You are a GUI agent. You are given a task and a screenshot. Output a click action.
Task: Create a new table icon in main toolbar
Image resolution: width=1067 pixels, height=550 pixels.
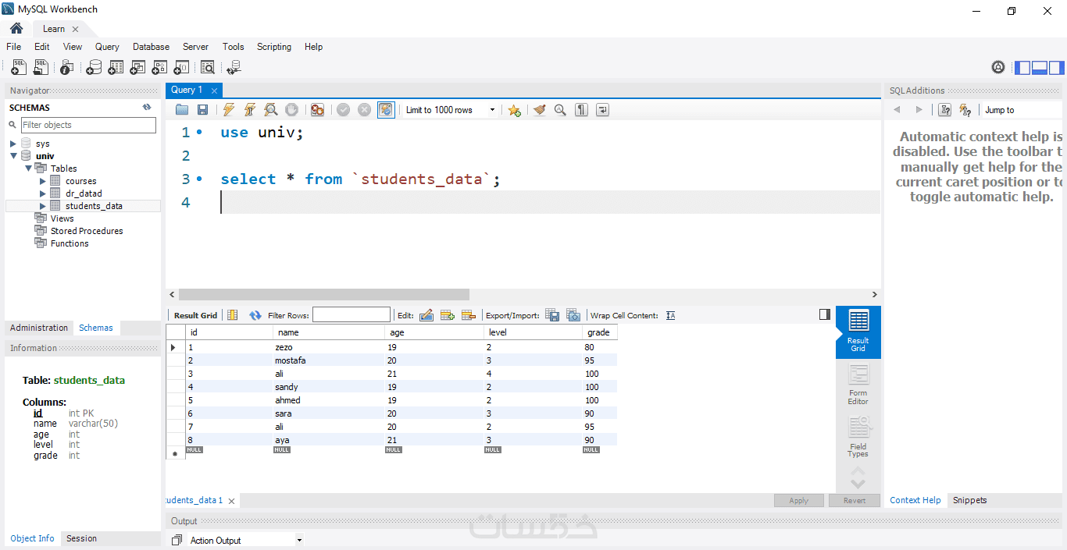click(x=116, y=67)
